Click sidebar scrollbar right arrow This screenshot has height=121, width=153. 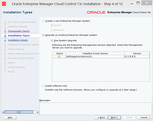tap(38, 112)
